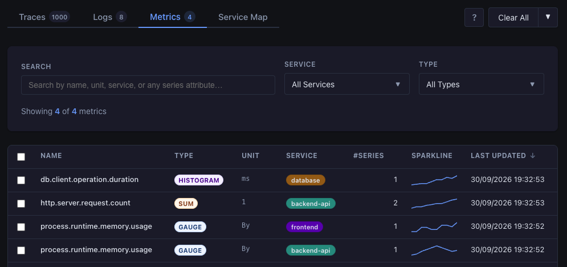Check the db.client.operation.duration row checkbox
Image resolution: width=567 pixels, height=267 pixels.
pyautogui.click(x=21, y=180)
